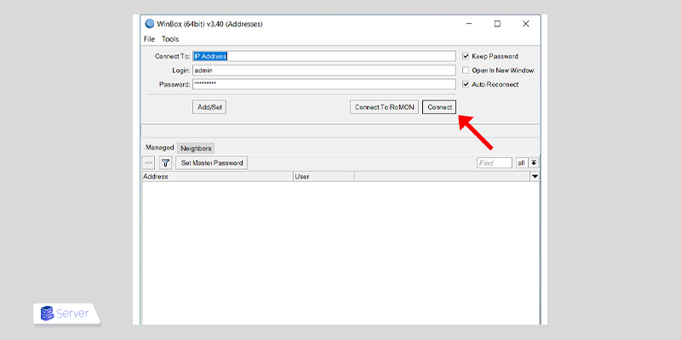Toggle the Keep Password checkbox
Image resolution: width=681 pixels, height=340 pixels.
pos(466,56)
